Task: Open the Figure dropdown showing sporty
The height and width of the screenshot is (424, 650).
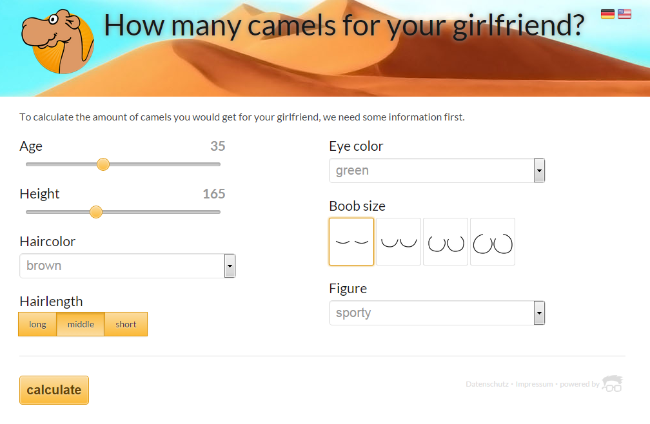Action: 437,313
